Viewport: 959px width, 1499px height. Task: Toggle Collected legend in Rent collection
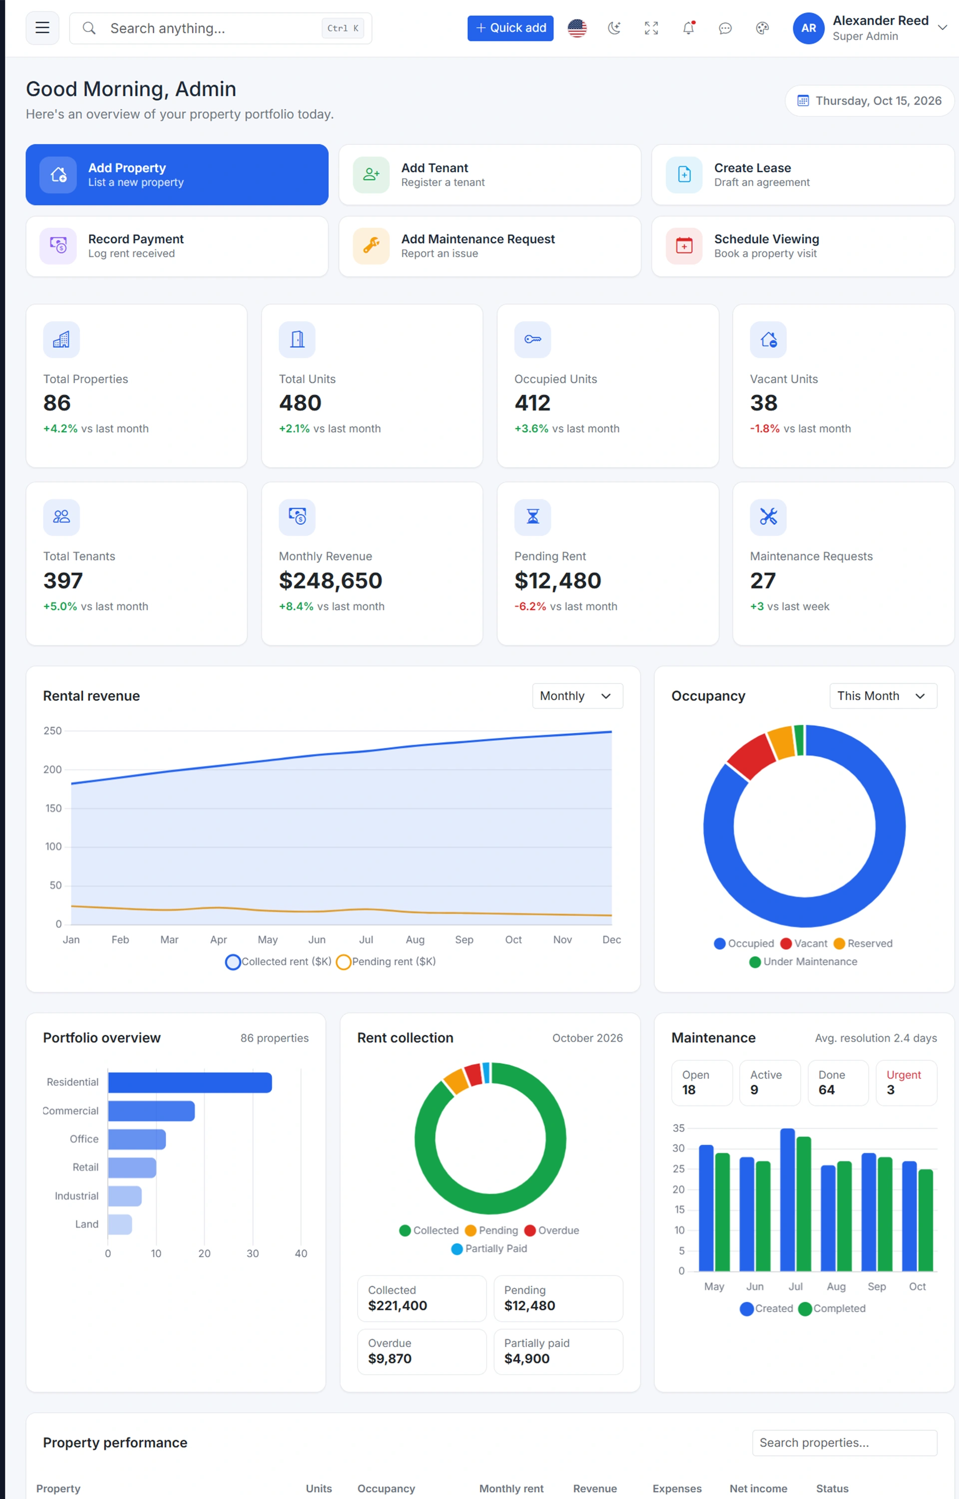[429, 1231]
